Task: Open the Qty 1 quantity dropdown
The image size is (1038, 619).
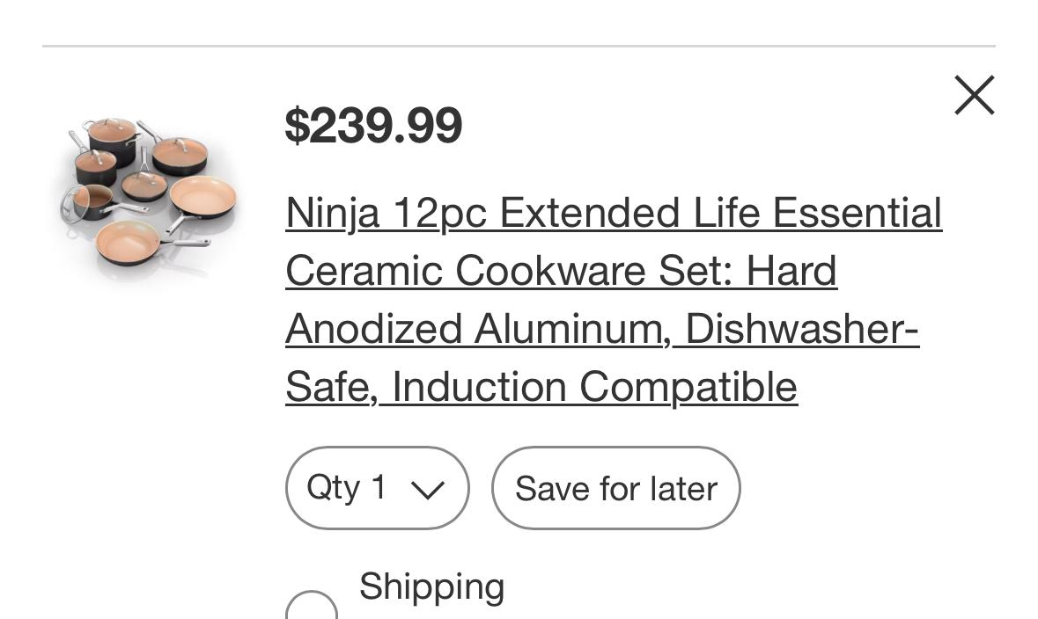Action: pyautogui.click(x=377, y=488)
